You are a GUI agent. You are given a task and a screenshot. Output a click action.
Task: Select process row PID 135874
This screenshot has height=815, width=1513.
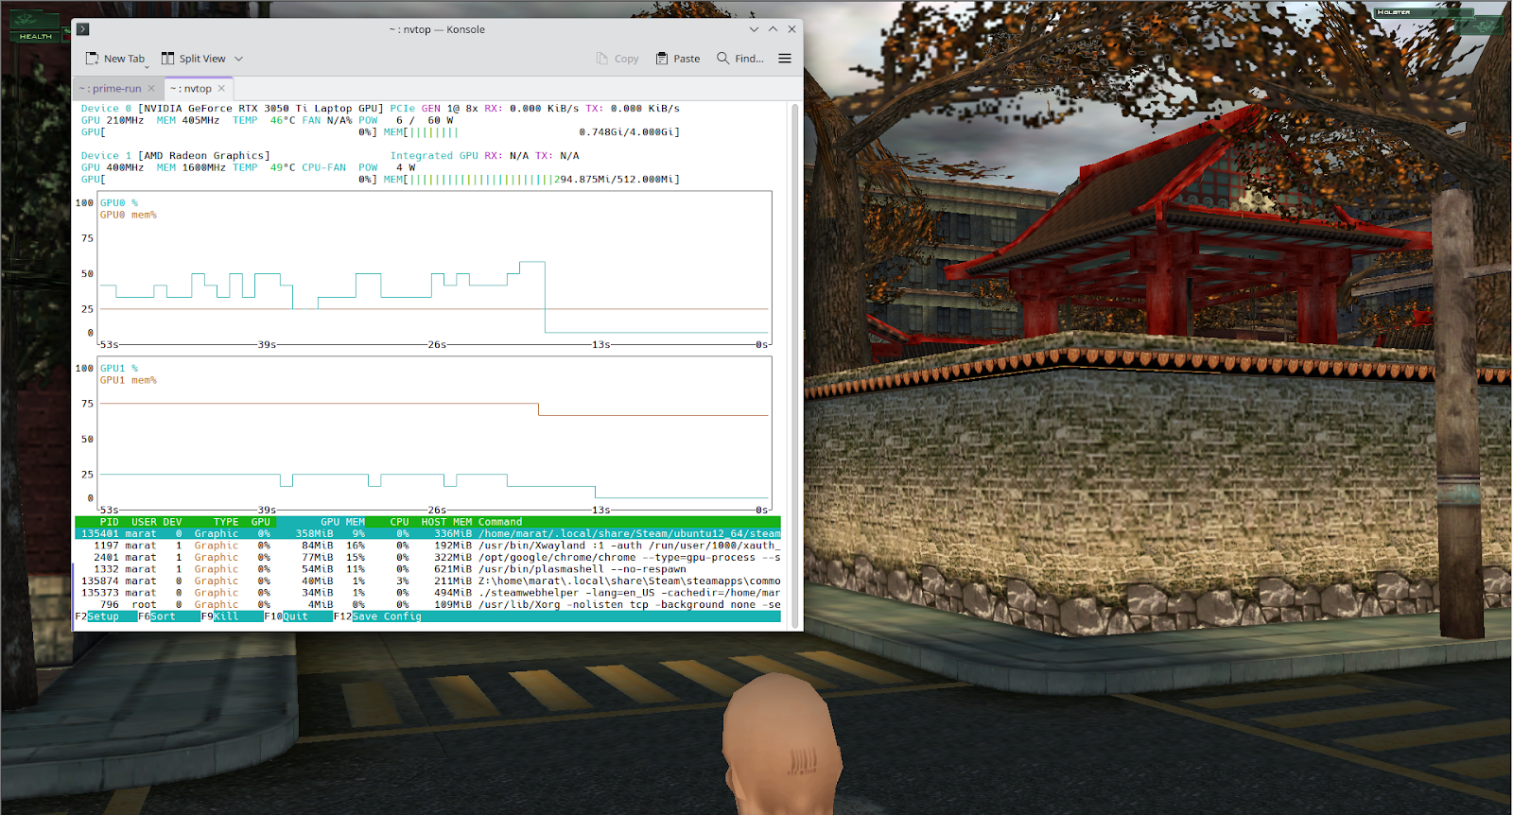coord(428,581)
